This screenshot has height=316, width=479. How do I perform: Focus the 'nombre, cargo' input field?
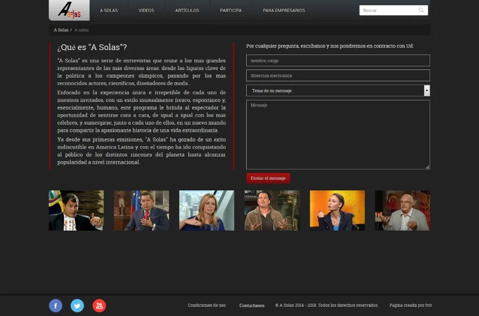(338, 61)
